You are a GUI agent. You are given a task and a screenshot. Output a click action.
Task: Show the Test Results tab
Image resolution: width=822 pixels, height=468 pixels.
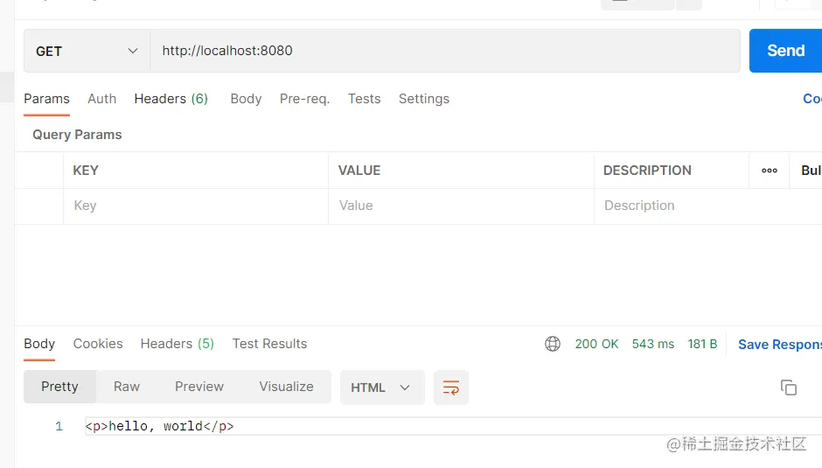pos(269,344)
